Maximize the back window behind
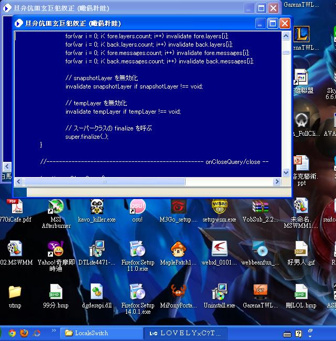 [x=261, y=8]
